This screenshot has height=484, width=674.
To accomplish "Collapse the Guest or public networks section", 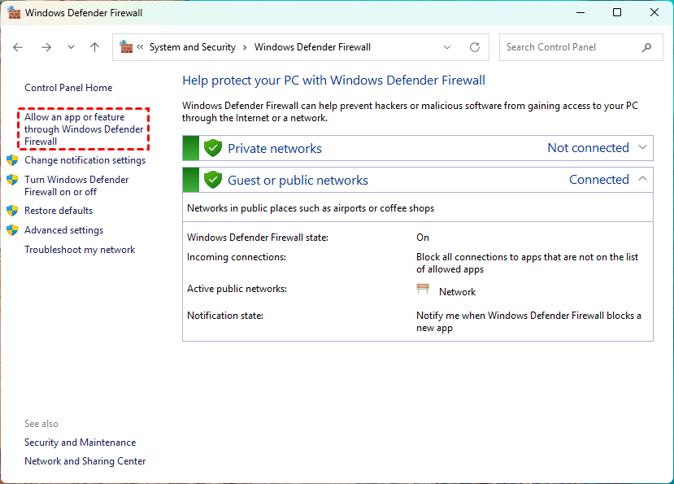I will 643,179.
